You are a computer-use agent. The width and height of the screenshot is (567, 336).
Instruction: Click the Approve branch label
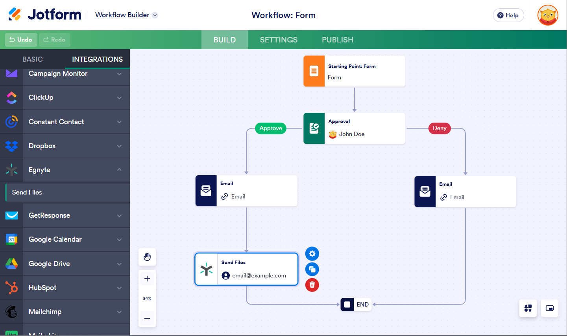(x=271, y=128)
